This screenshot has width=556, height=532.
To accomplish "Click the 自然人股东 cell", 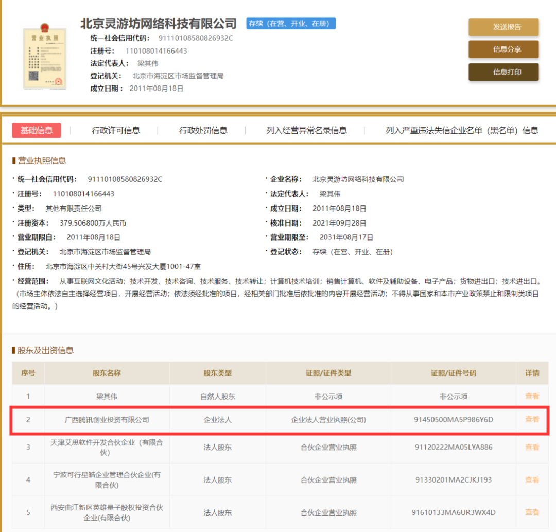I will point(217,397).
